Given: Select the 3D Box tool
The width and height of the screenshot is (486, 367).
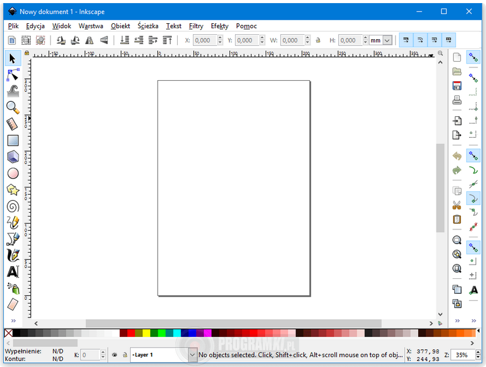Looking at the screenshot, I should 13,157.
